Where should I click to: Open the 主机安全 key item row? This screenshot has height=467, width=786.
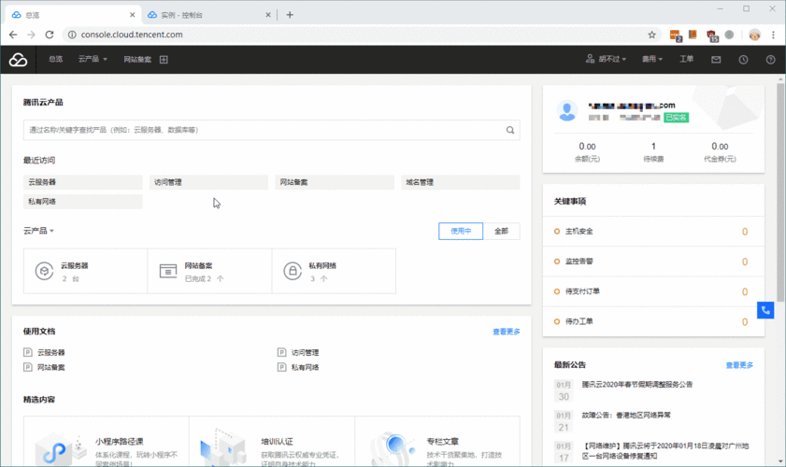tap(653, 232)
